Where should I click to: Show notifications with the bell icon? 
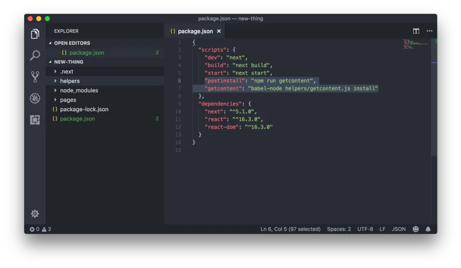[x=428, y=229]
